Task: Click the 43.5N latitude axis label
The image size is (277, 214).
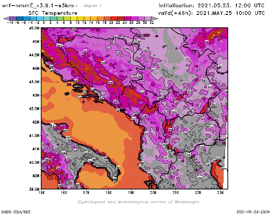Action: [34, 82]
